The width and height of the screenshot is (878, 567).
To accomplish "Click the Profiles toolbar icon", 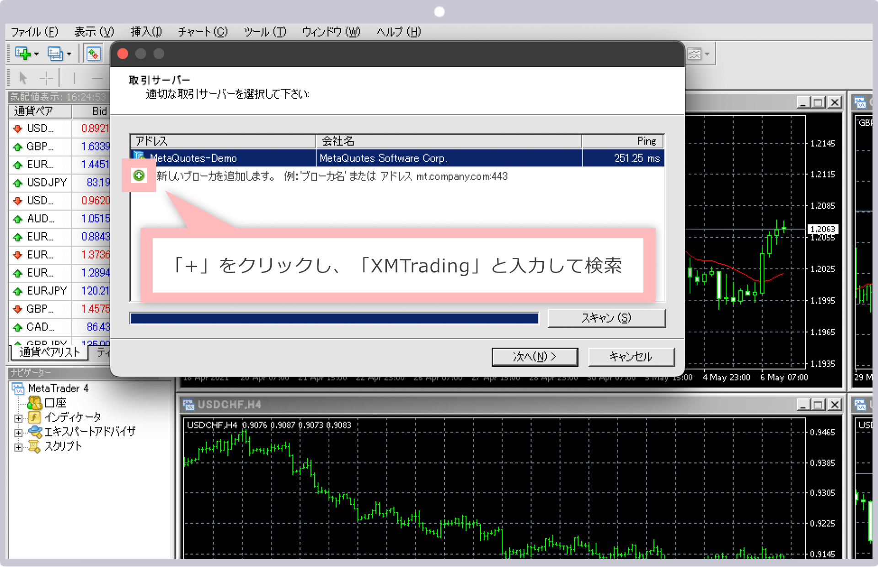I will point(55,54).
